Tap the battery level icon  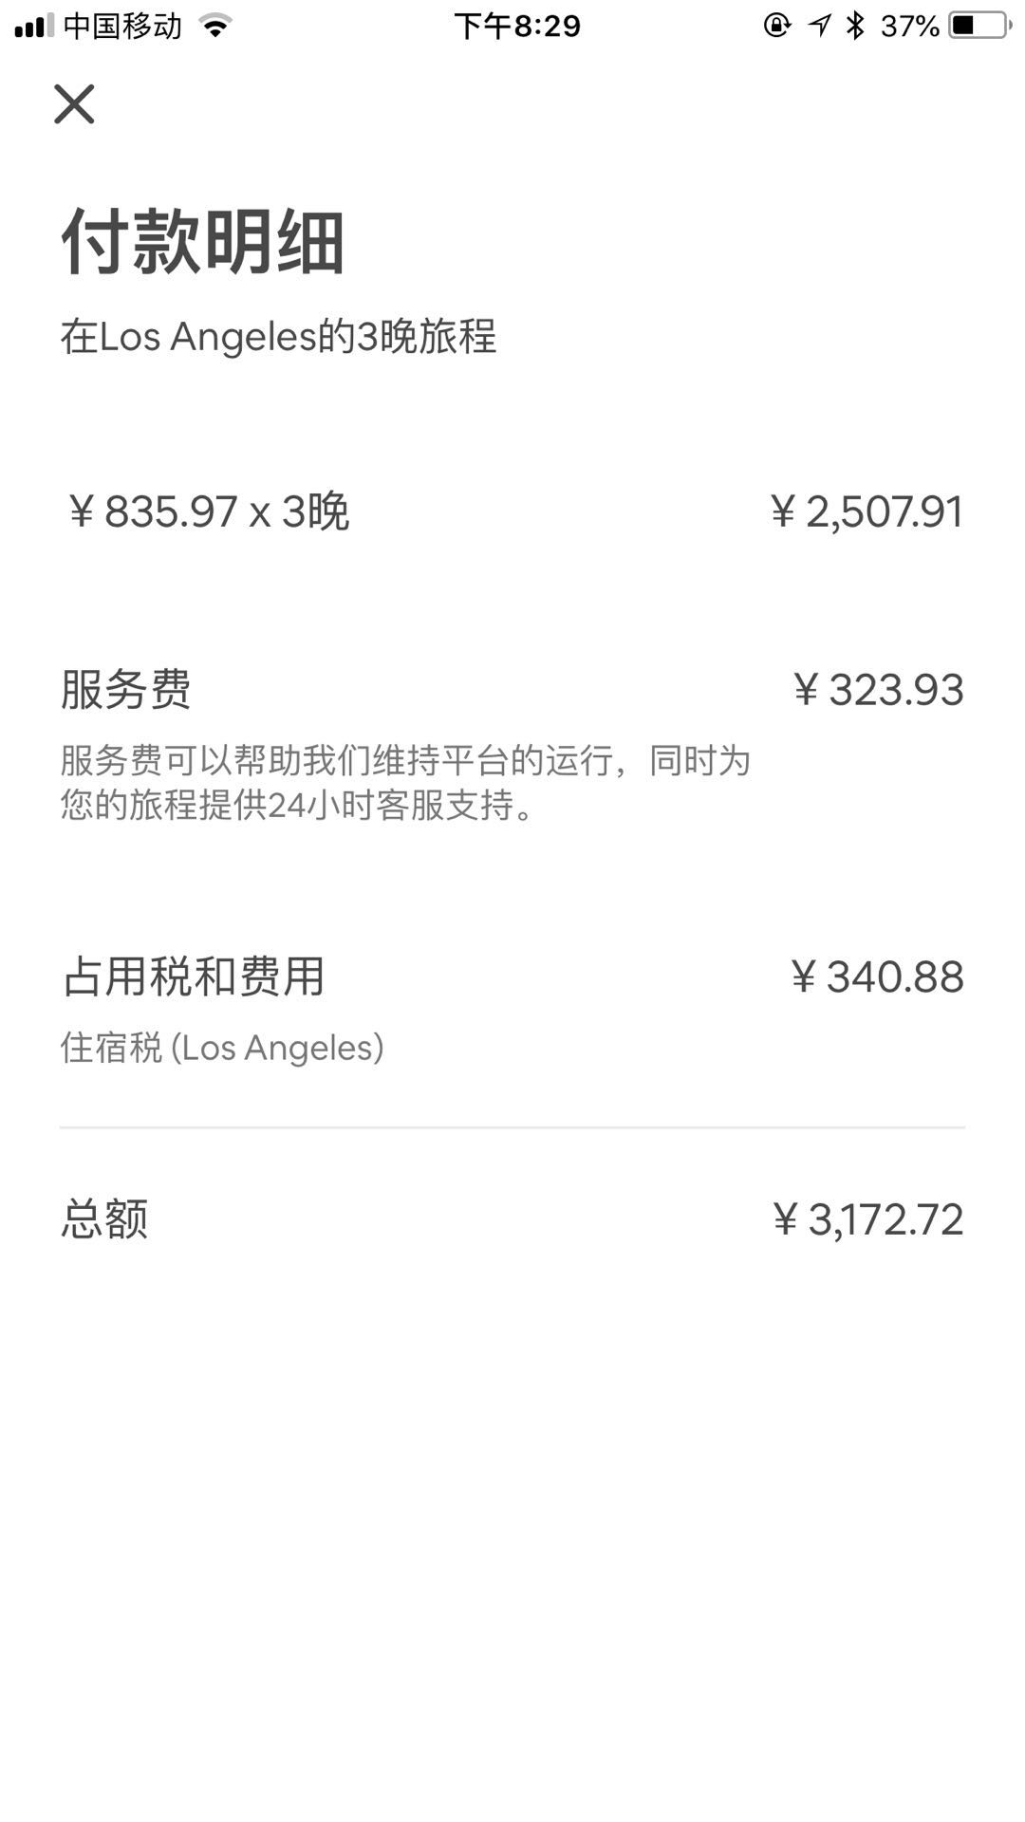tap(980, 26)
